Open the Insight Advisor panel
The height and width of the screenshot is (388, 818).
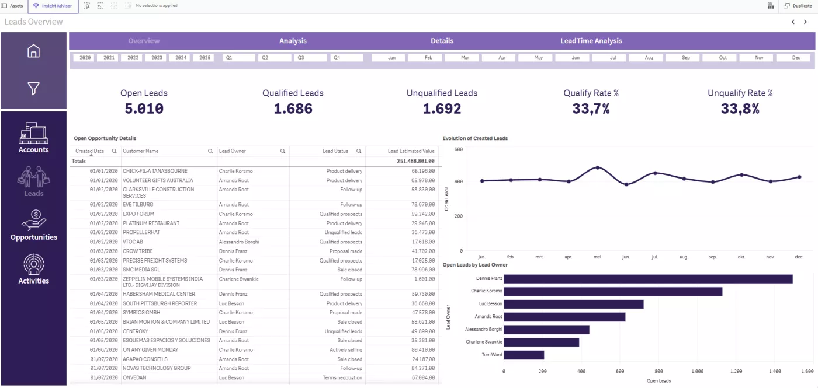click(53, 6)
